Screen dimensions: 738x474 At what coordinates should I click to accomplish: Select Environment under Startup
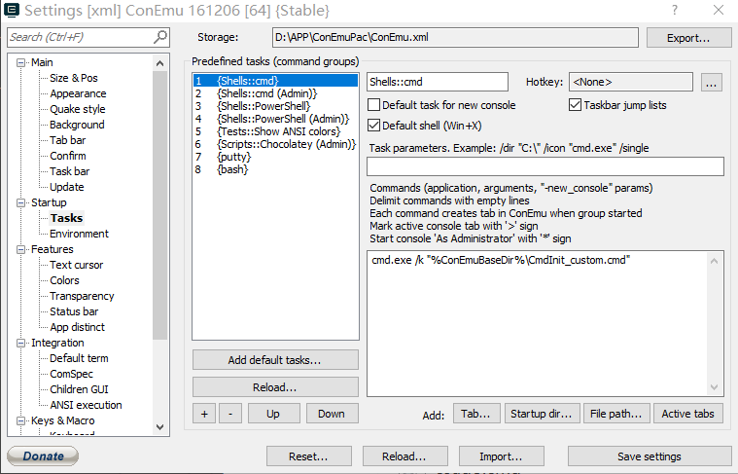pos(79,234)
